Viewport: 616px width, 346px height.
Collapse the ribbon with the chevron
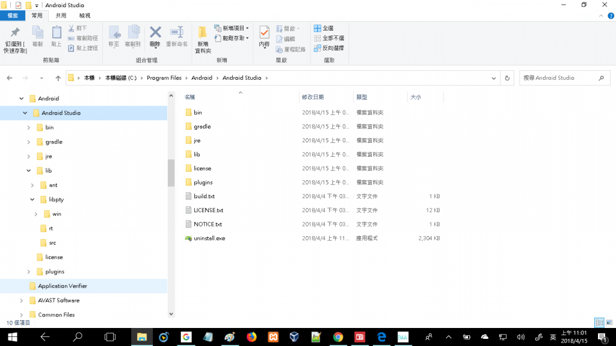(x=601, y=16)
